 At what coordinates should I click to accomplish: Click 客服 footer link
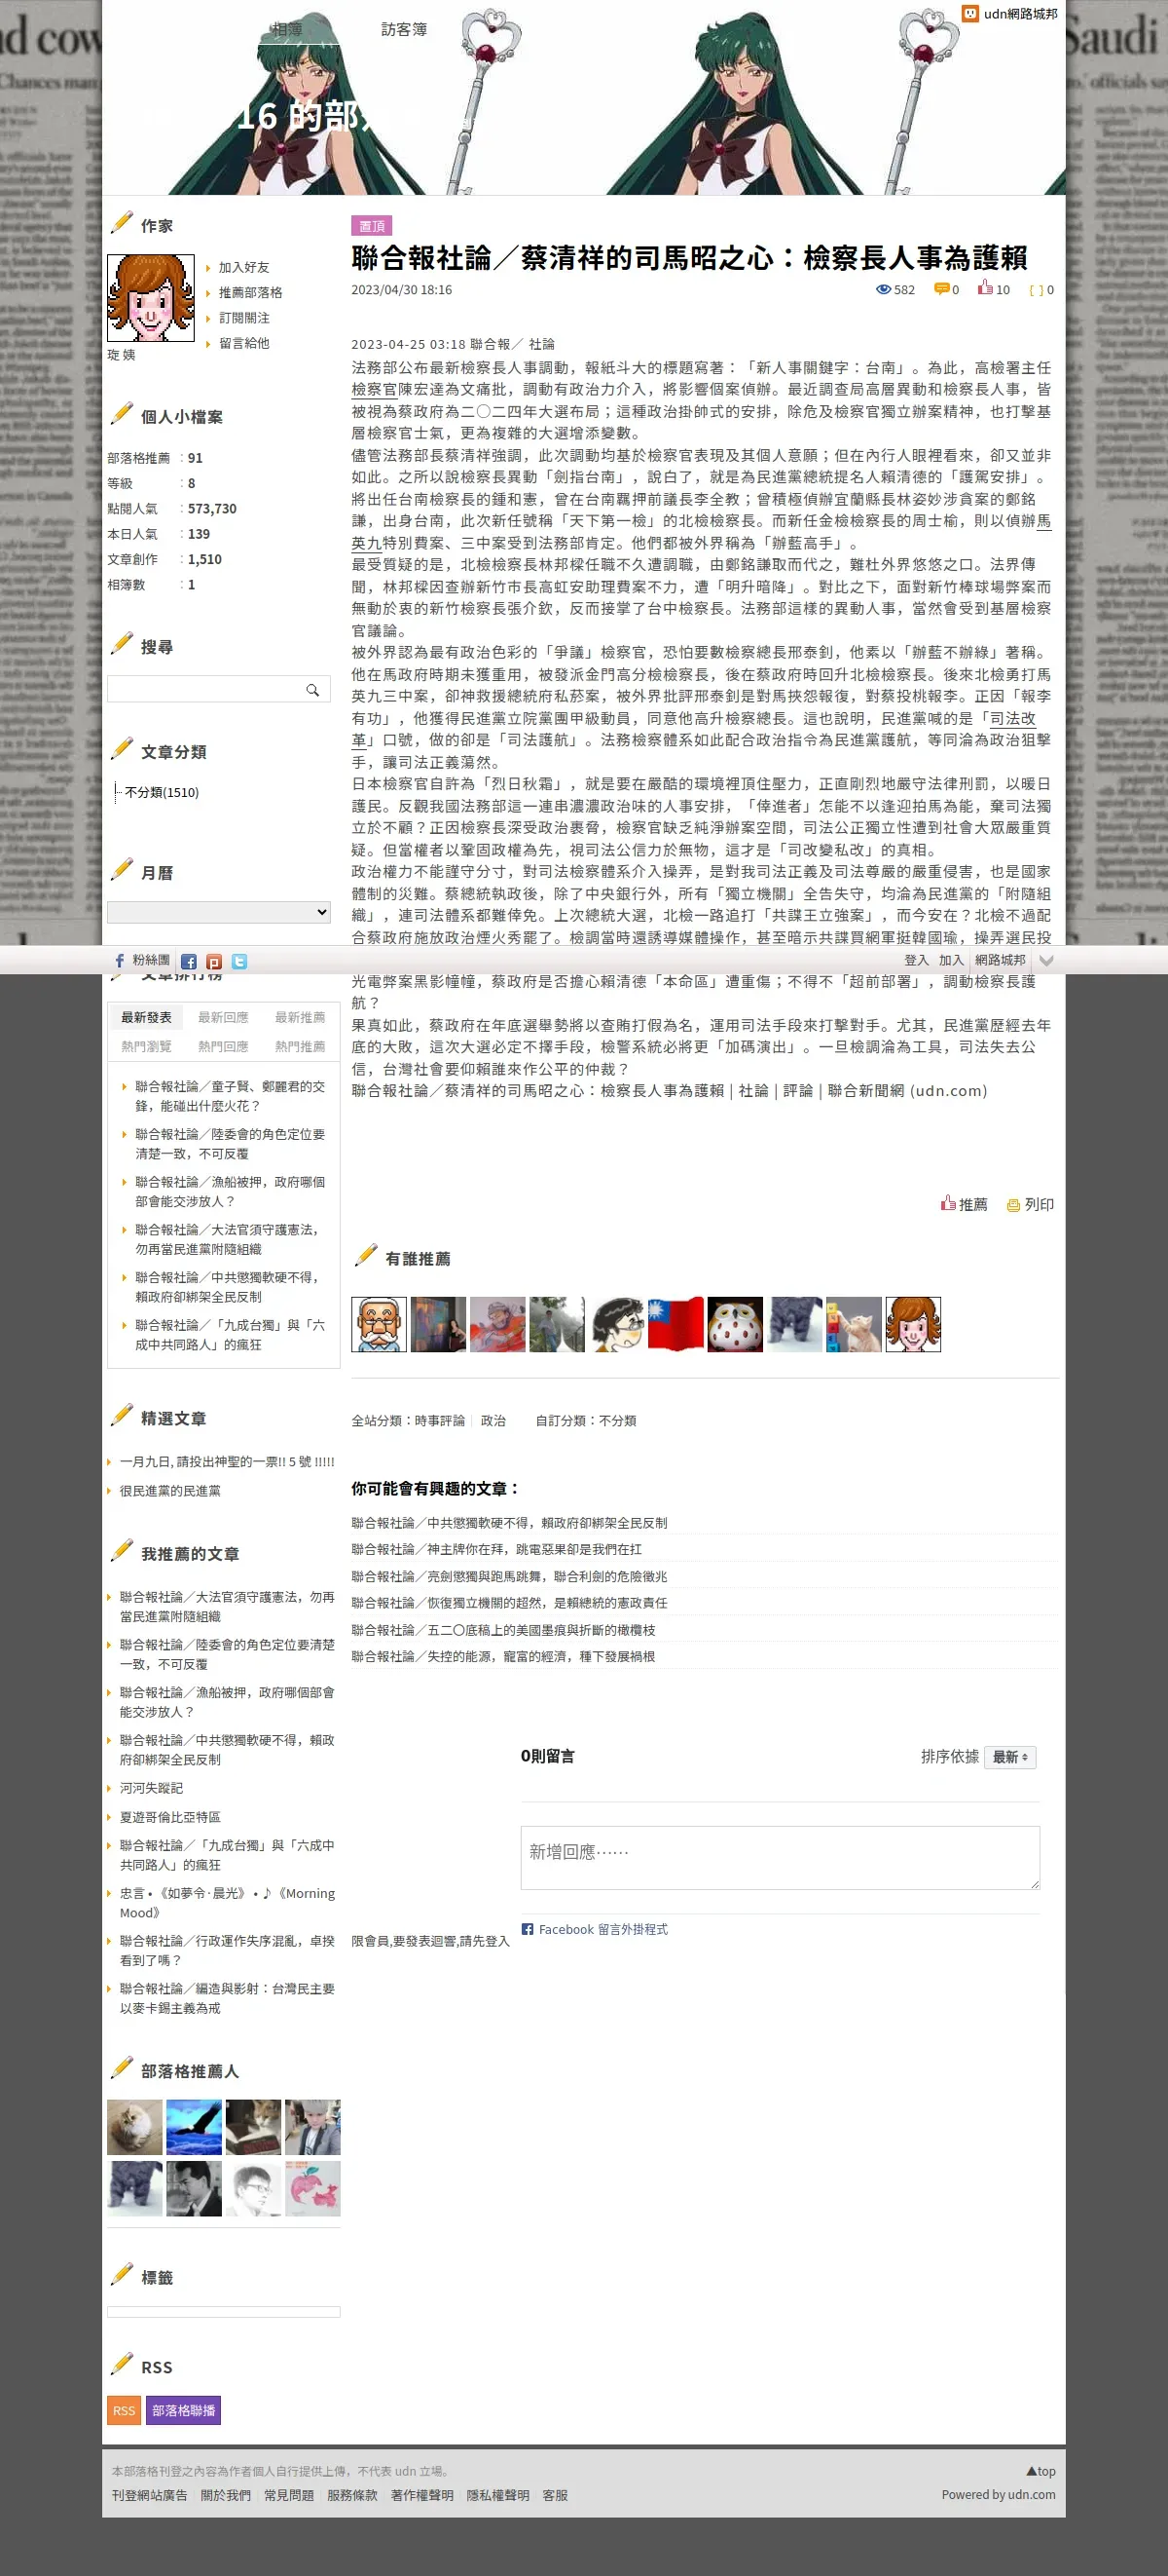(x=555, y=2495)
